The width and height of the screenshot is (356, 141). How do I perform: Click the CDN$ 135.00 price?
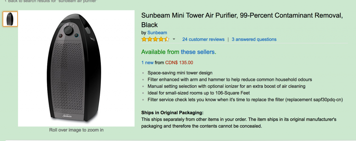pos(179,63)
